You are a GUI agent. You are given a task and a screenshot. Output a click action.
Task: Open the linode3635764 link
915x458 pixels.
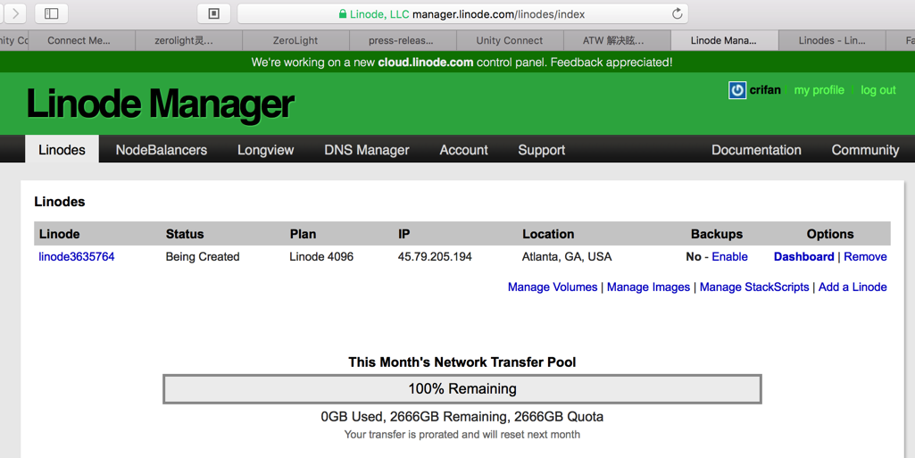[x=77, y=257]
